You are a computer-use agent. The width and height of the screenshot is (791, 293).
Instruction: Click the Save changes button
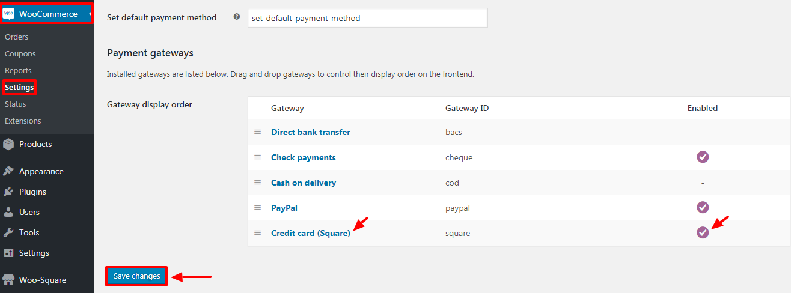click(x=137, y=276)
